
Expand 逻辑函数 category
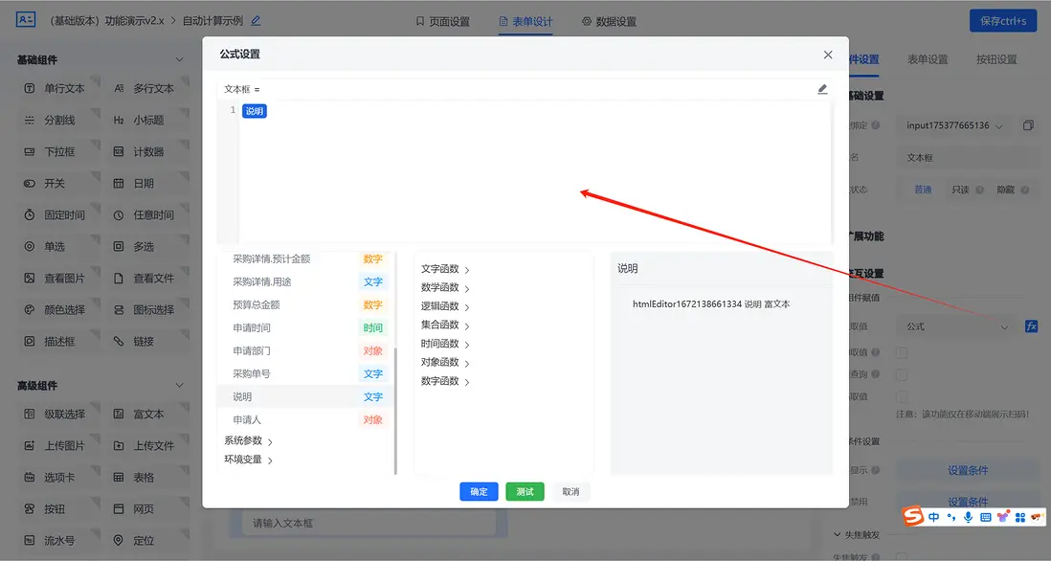tap(445, 306)
